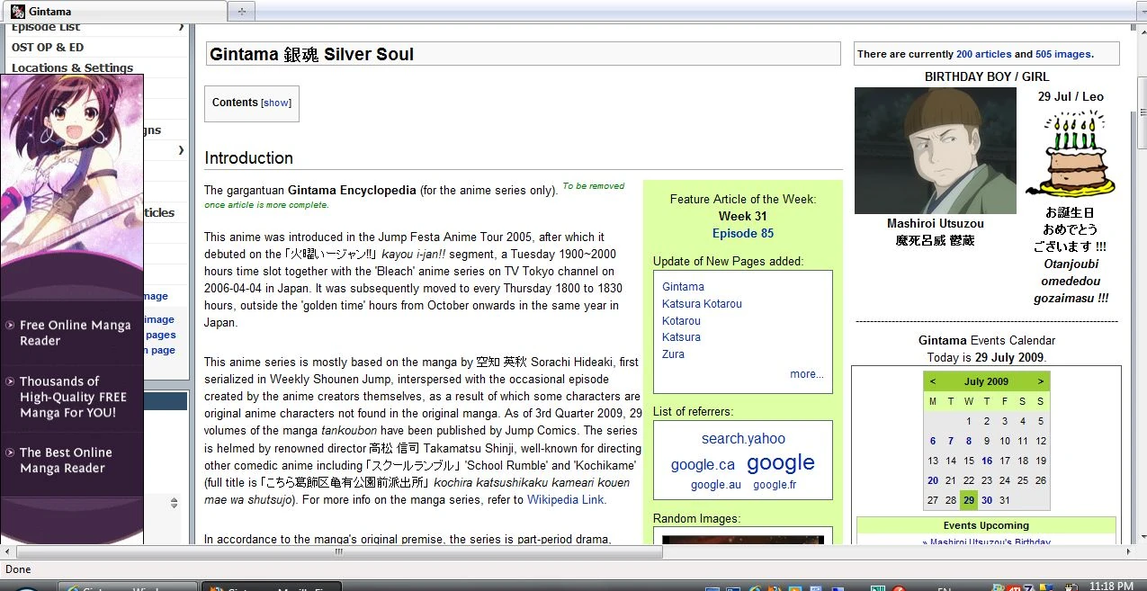Open Locations & Settings sidebar item

click(x=72, y=67)
